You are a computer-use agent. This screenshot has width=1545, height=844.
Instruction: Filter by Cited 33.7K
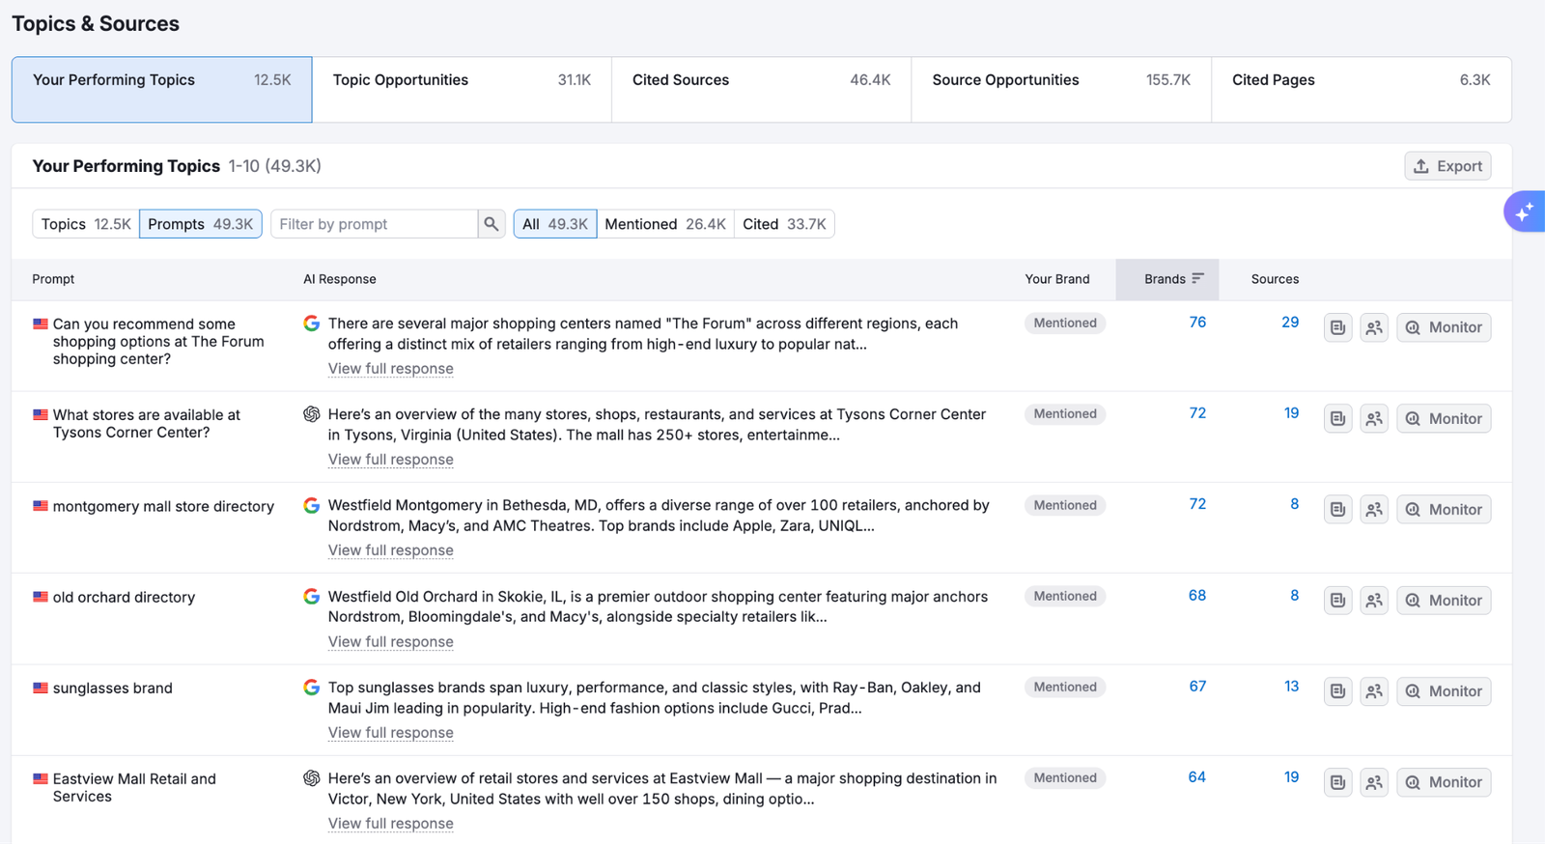784,224
